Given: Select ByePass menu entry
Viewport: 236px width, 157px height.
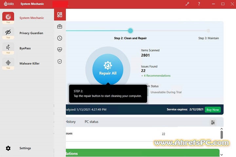Looking at the screenshot, I should 25,48.
